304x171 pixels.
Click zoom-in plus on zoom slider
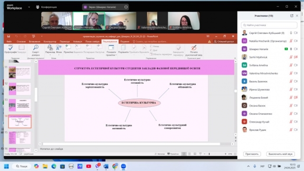click(x=225, y=154)
